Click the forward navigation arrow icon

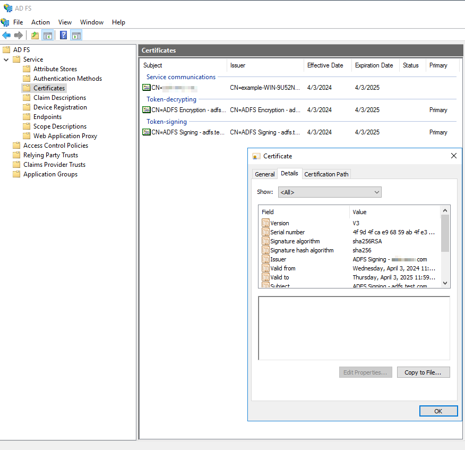tap(19, 35)
